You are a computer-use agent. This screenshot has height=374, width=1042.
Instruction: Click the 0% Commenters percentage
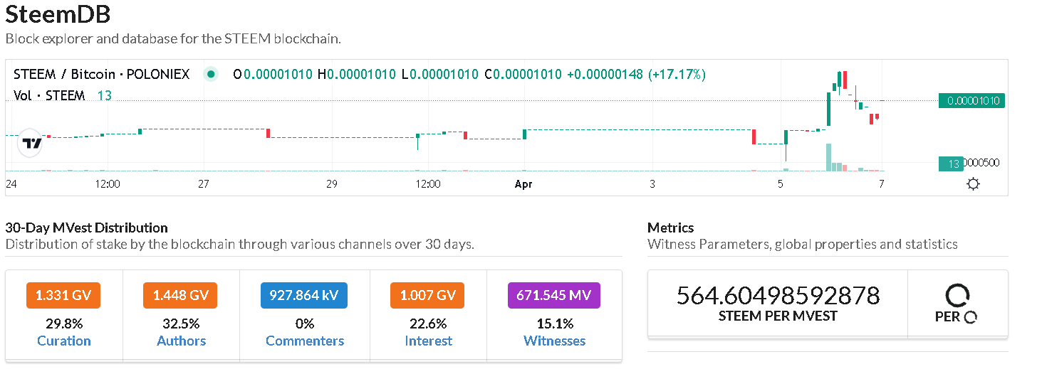pos(305,324)
